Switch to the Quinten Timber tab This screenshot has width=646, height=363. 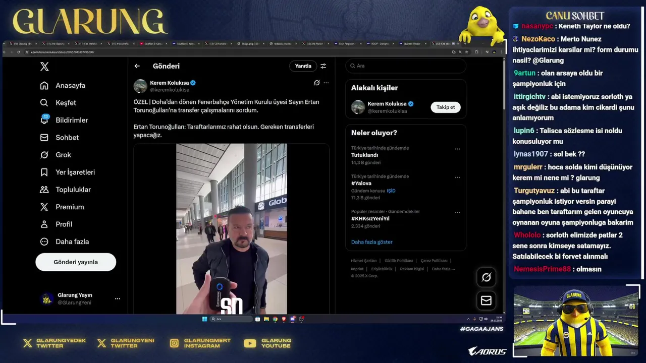coord(412,44)
